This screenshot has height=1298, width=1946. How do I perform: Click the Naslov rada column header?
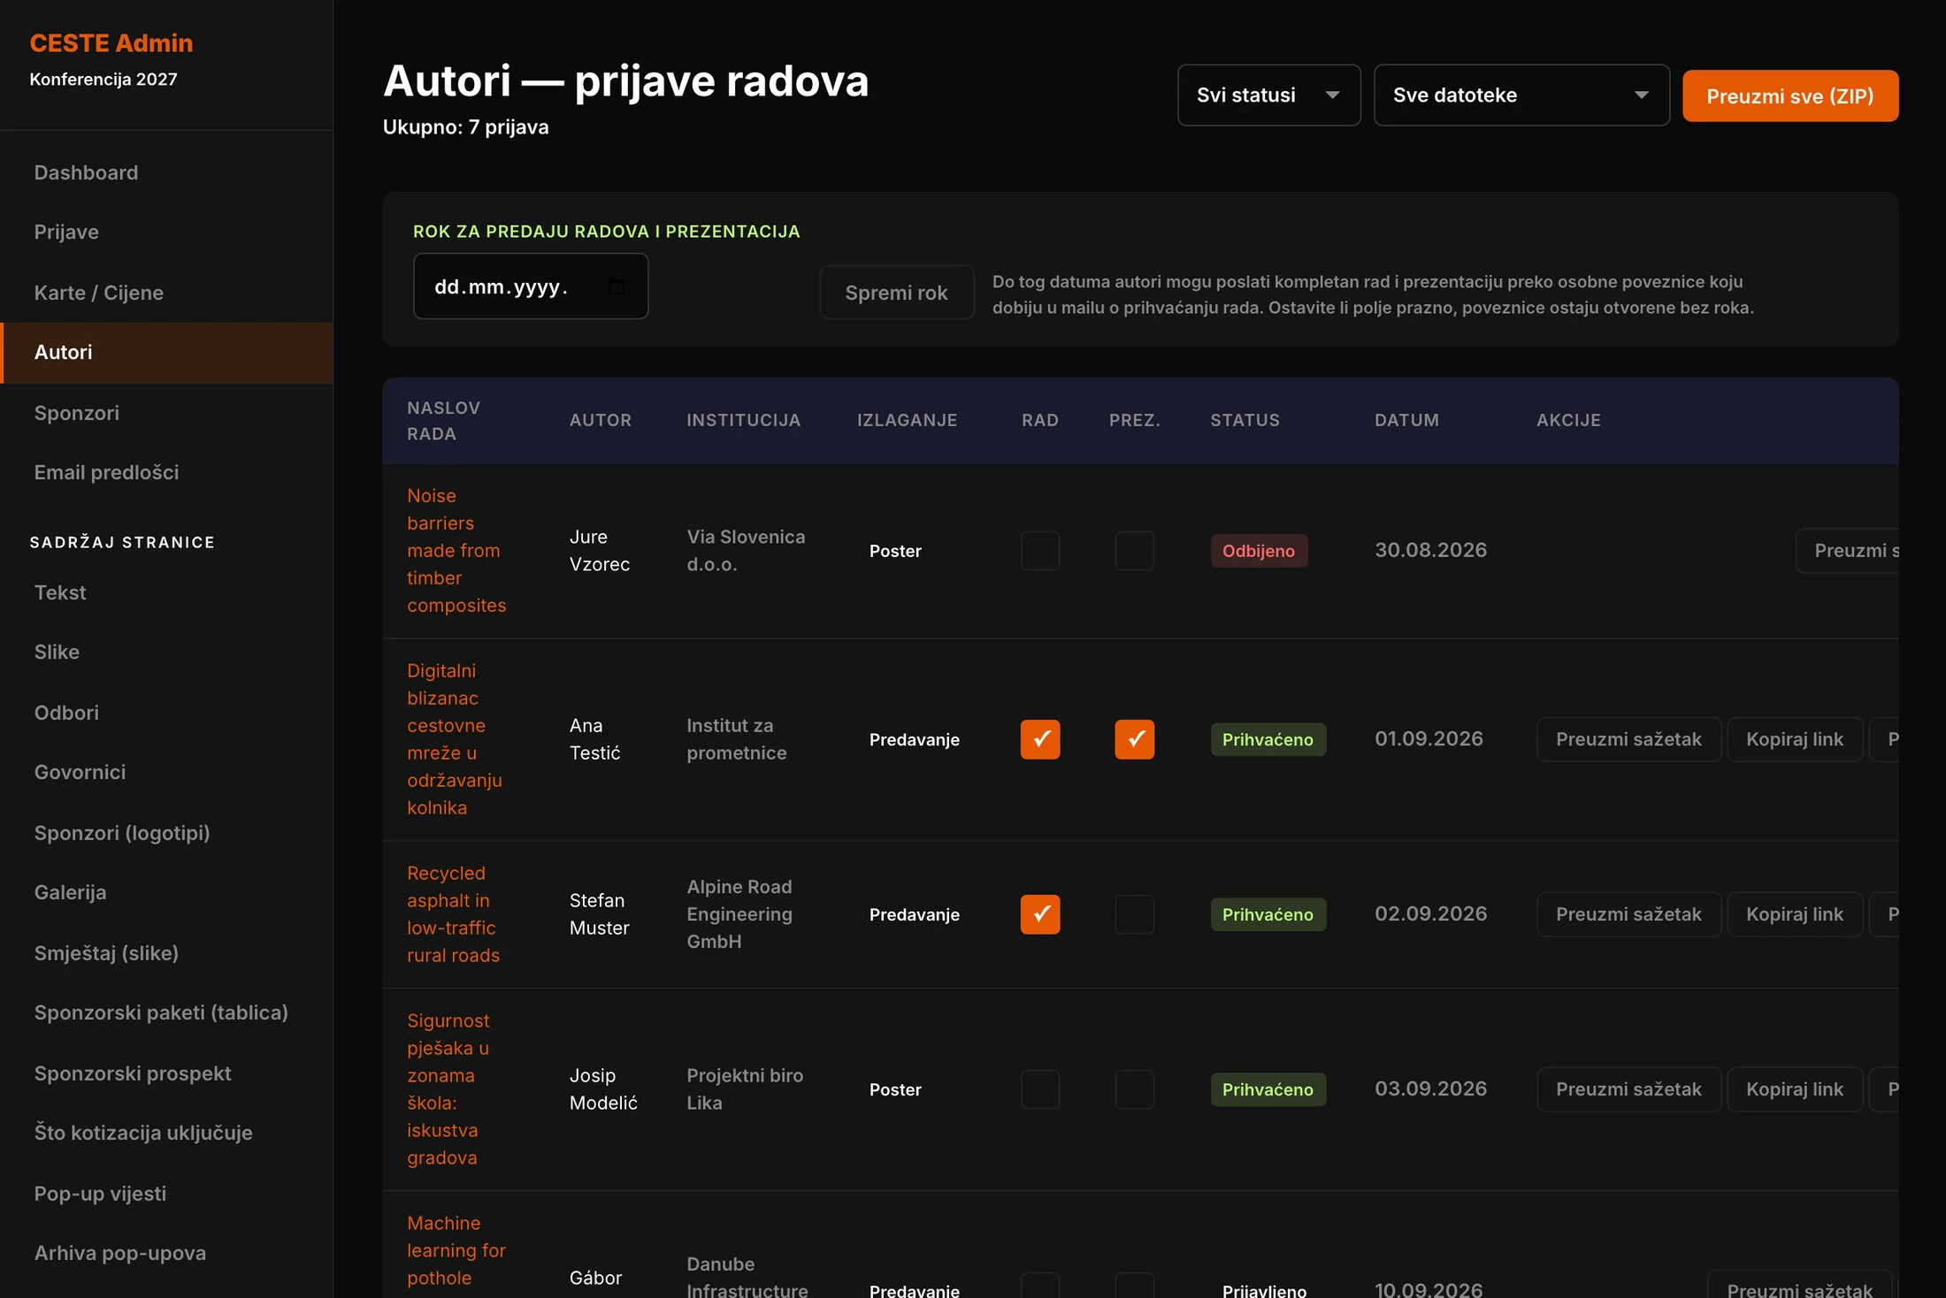pyautogui.click(x=443, y=420)
